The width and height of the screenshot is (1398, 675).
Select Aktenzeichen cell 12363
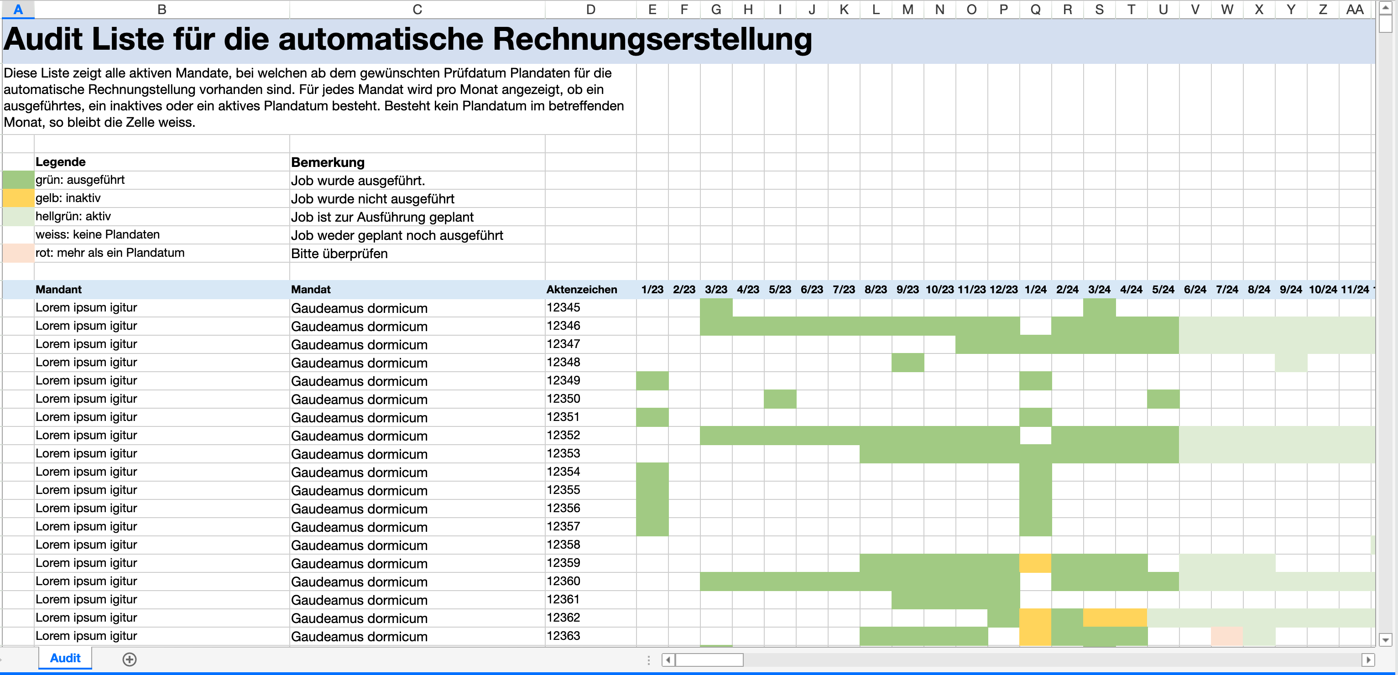590,636
